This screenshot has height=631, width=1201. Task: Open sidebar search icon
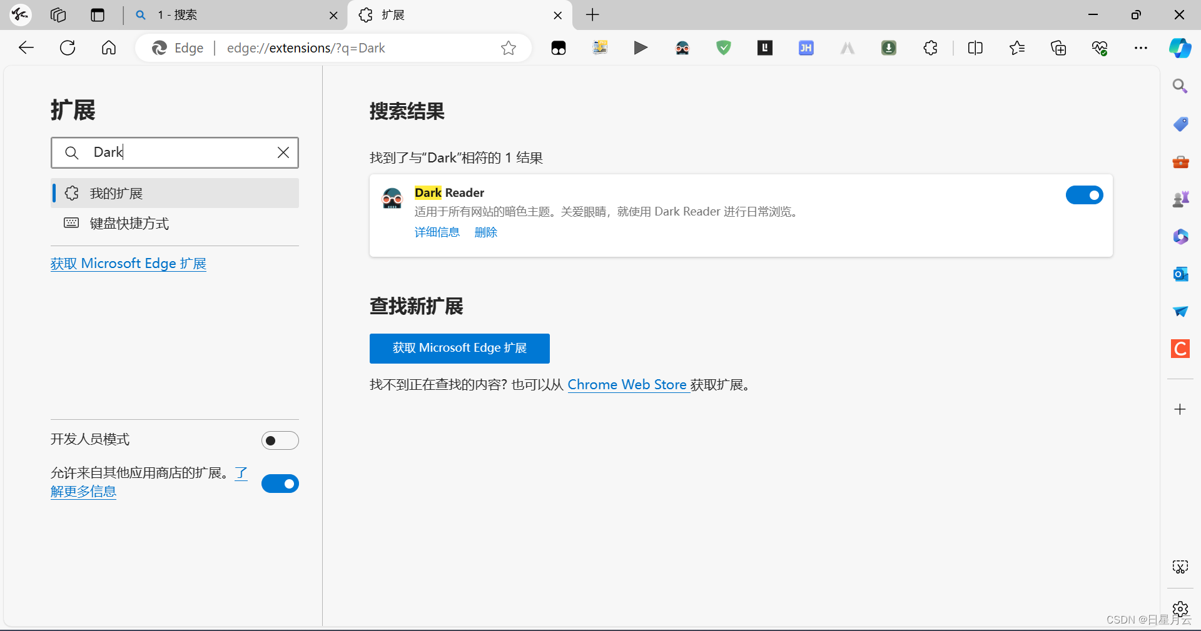(1180, 86)
